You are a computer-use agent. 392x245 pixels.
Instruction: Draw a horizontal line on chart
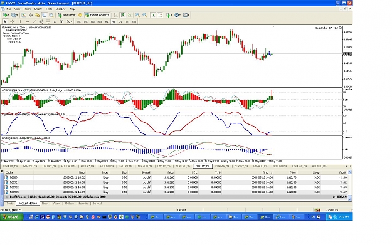27,21
